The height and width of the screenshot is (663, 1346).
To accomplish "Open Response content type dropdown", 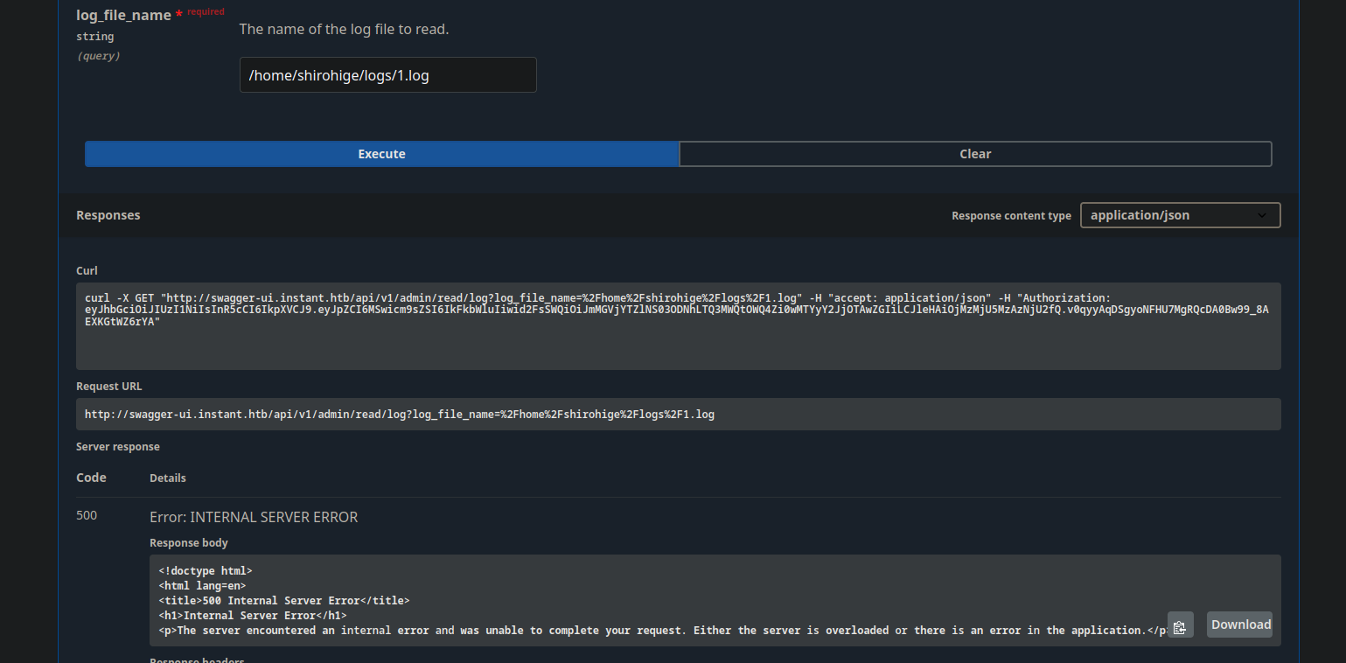I will pos(1180,215).
